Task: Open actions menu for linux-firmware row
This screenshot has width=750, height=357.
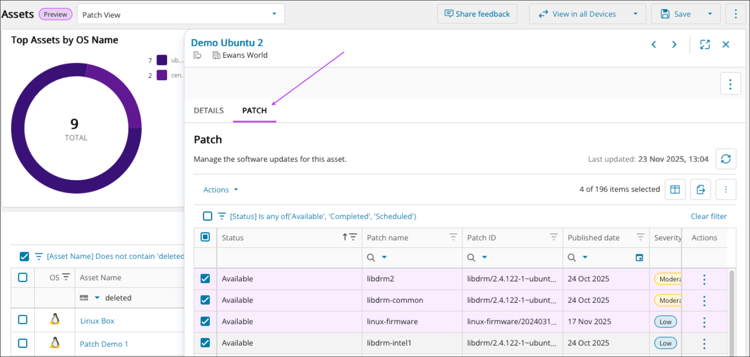Action: [704, 322]
